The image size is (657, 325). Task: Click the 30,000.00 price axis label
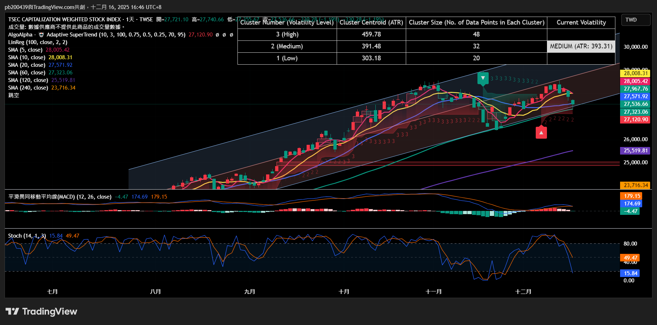(x=635, y=47)
